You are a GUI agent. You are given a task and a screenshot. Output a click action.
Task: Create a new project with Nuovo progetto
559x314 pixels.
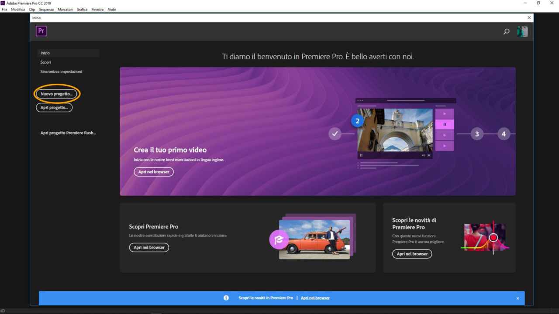click(56, 94)
